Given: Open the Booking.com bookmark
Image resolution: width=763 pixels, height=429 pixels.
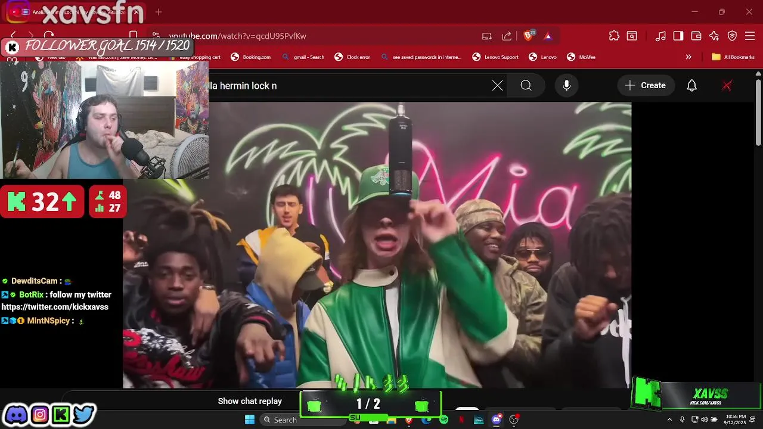Looking at the screenshot, I should pyautogui.click(x=251, y=57).
